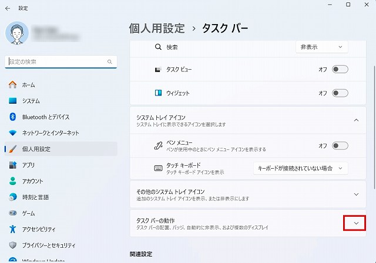Click the user profile avatar picture

(x=17, y=33)
